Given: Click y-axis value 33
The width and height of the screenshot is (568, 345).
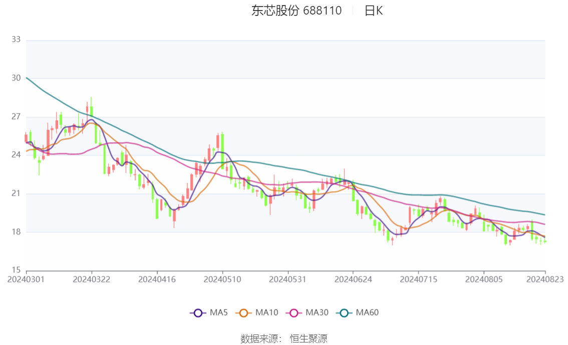Looking at the screenshot, I should [x=16, y=40].
